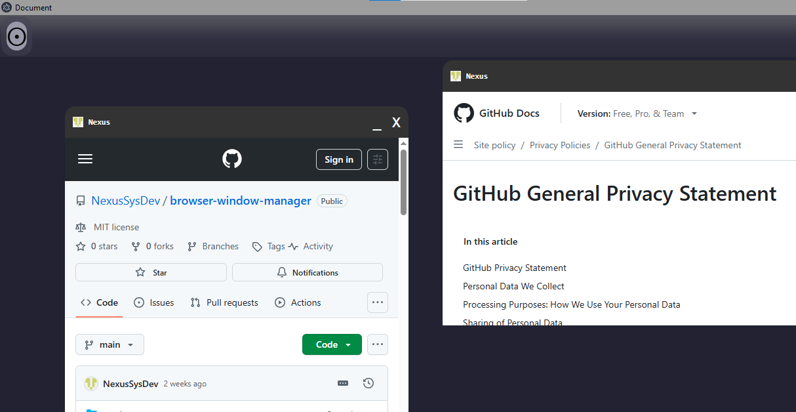Screen dimensions: 796x412
Task: Open the NexusSysDev owner link
Action: [126, 201]
